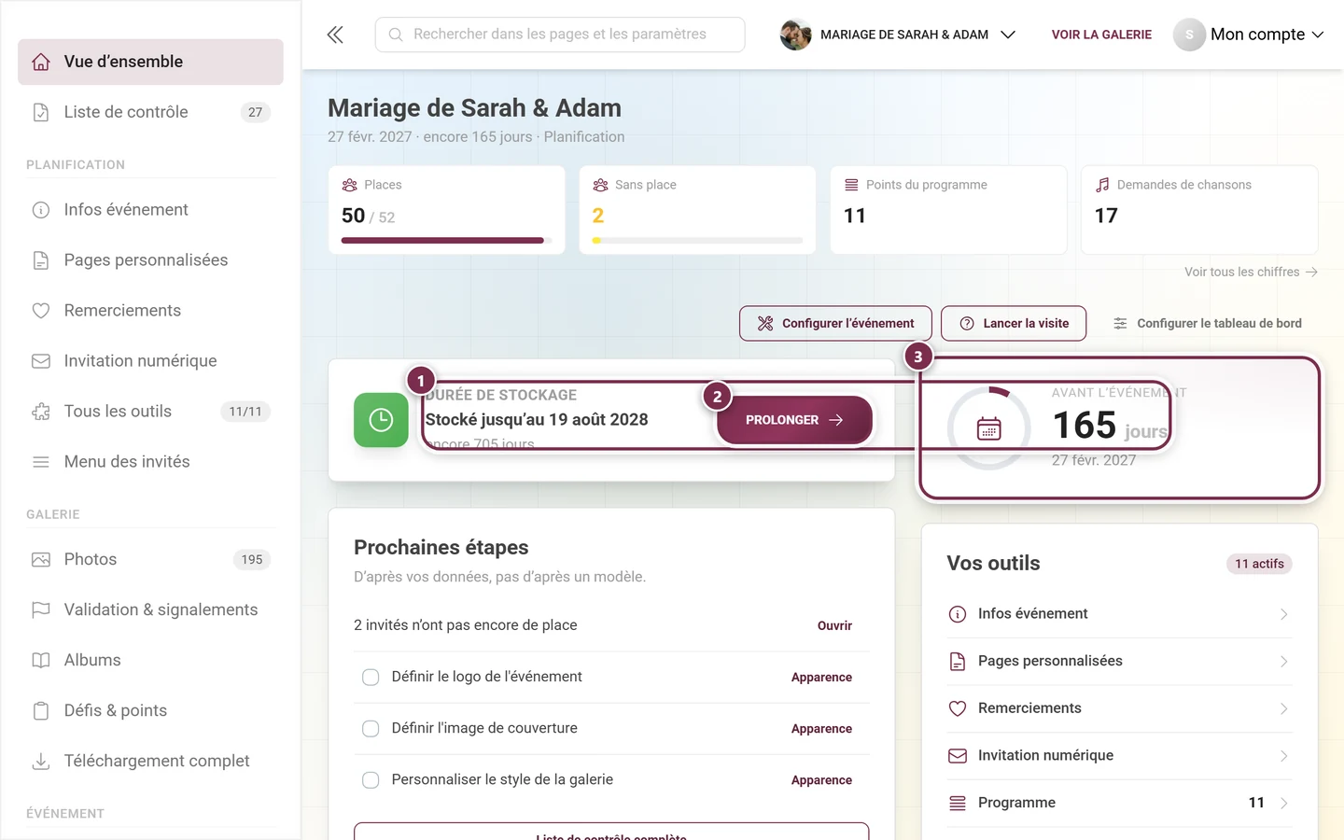Viewport: 1344px width, 840px height.
Task: Open the Mon compte dropdown
Action: tap(1249, 35)
